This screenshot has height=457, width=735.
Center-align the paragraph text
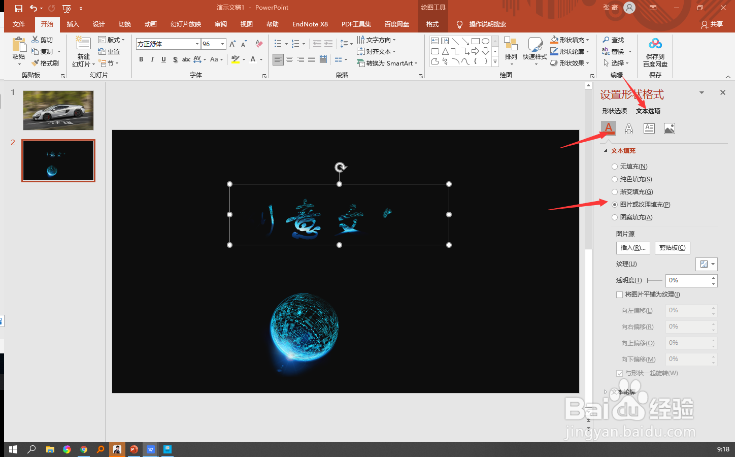click(x=289, y=59)
